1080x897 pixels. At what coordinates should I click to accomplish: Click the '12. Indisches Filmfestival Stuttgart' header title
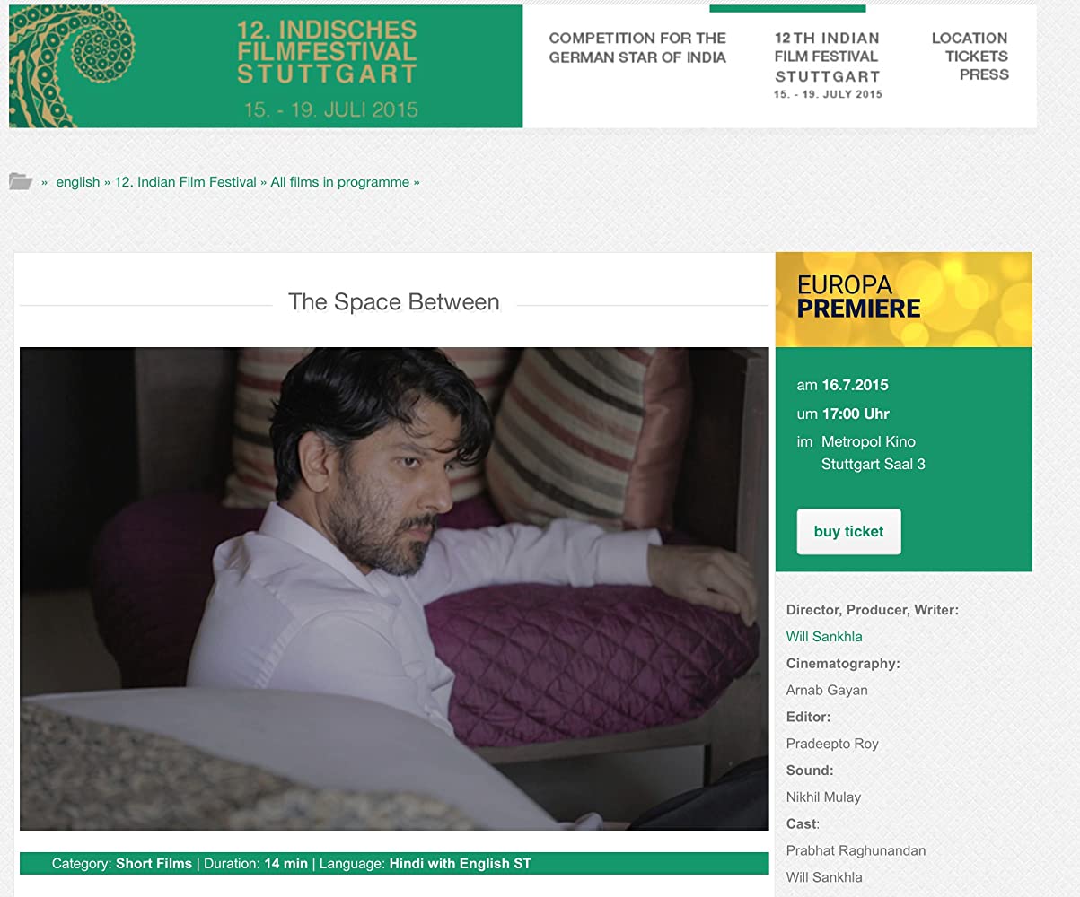click(328, 52)
